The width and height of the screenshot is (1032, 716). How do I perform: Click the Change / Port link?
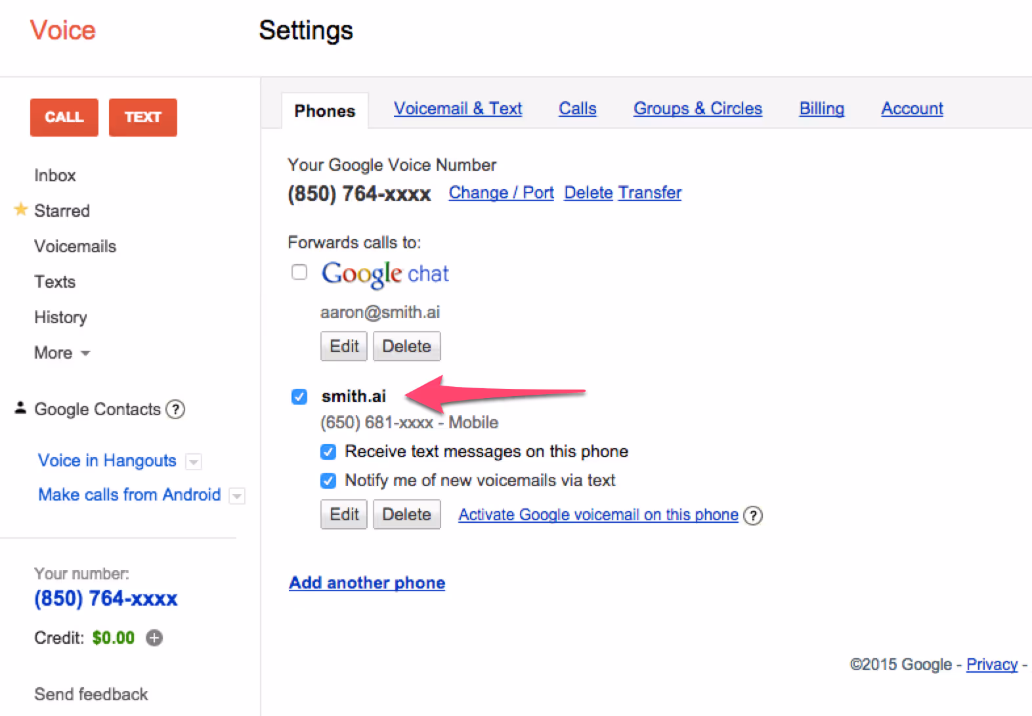coord(501,192)
